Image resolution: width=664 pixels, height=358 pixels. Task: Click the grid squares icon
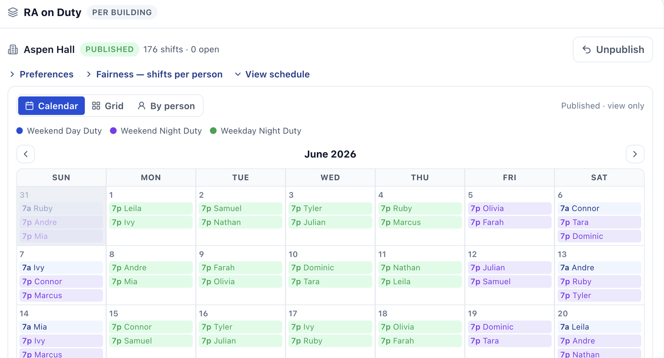(x=96, y=106)
